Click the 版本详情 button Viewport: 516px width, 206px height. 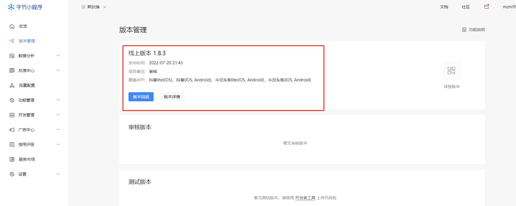172,97
